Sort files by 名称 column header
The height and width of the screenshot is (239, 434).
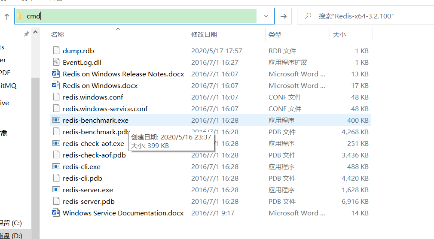[x=58, y=34]
